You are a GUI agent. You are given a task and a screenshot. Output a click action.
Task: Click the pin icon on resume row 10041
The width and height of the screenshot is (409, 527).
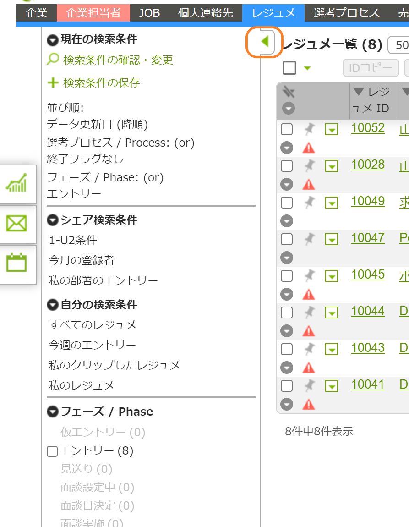pyautogui.click(x=309, y=385)
